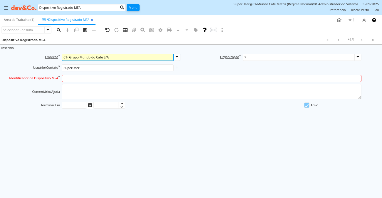Viewport: 382px width, 198px height.
Task: Click the Save record floppy disk icon
Action: pyautogui.click(x=85, y=30)
